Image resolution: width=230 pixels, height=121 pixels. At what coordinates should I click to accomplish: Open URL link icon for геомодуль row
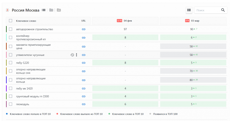coord(84,104)
